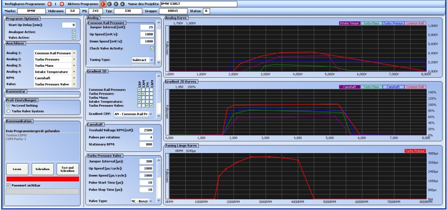Open Analog 3 Turbo Mass dropdown
Viewport: 447px width, 210px height.
pyautogui.click(x=74, y=66)
